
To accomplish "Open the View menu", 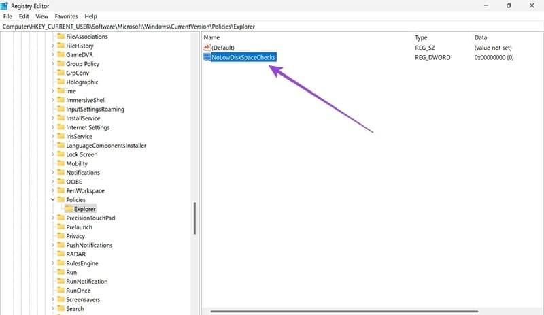I will click(x=42, y=16).
